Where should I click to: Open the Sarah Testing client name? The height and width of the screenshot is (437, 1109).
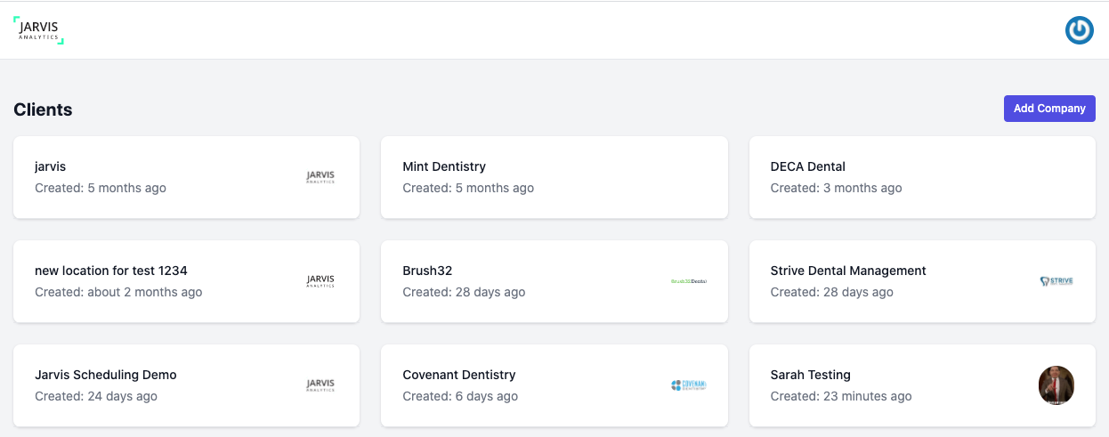point(811,375)
